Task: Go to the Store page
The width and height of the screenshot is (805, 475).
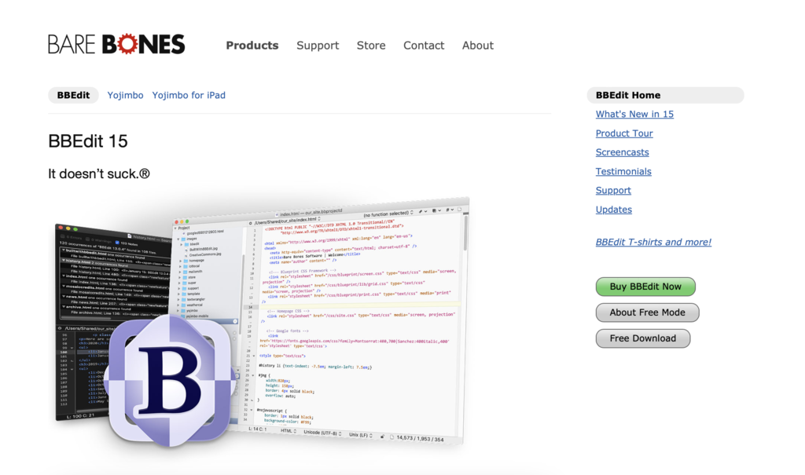Action: point(371,45)
